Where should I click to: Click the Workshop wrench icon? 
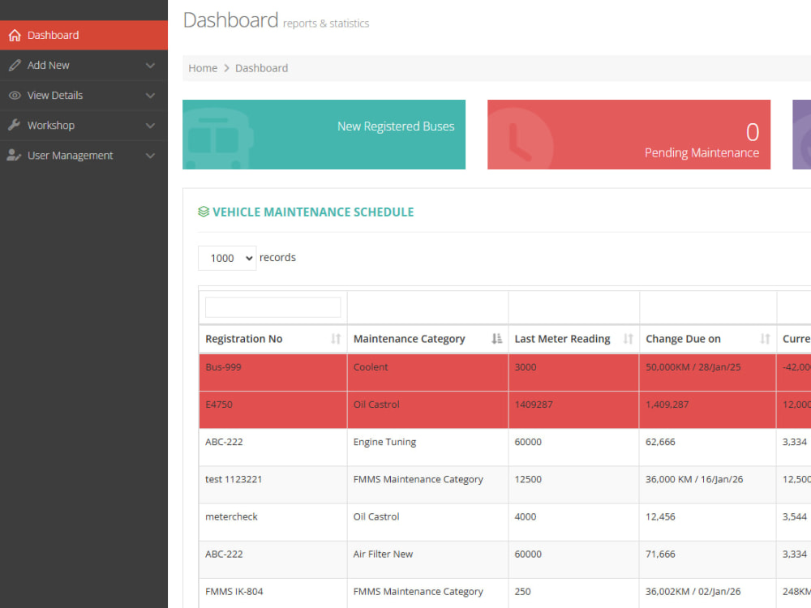pyautogui.click(x=15, y=125)
